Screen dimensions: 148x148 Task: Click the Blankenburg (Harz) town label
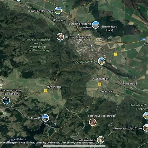point(109,29)
